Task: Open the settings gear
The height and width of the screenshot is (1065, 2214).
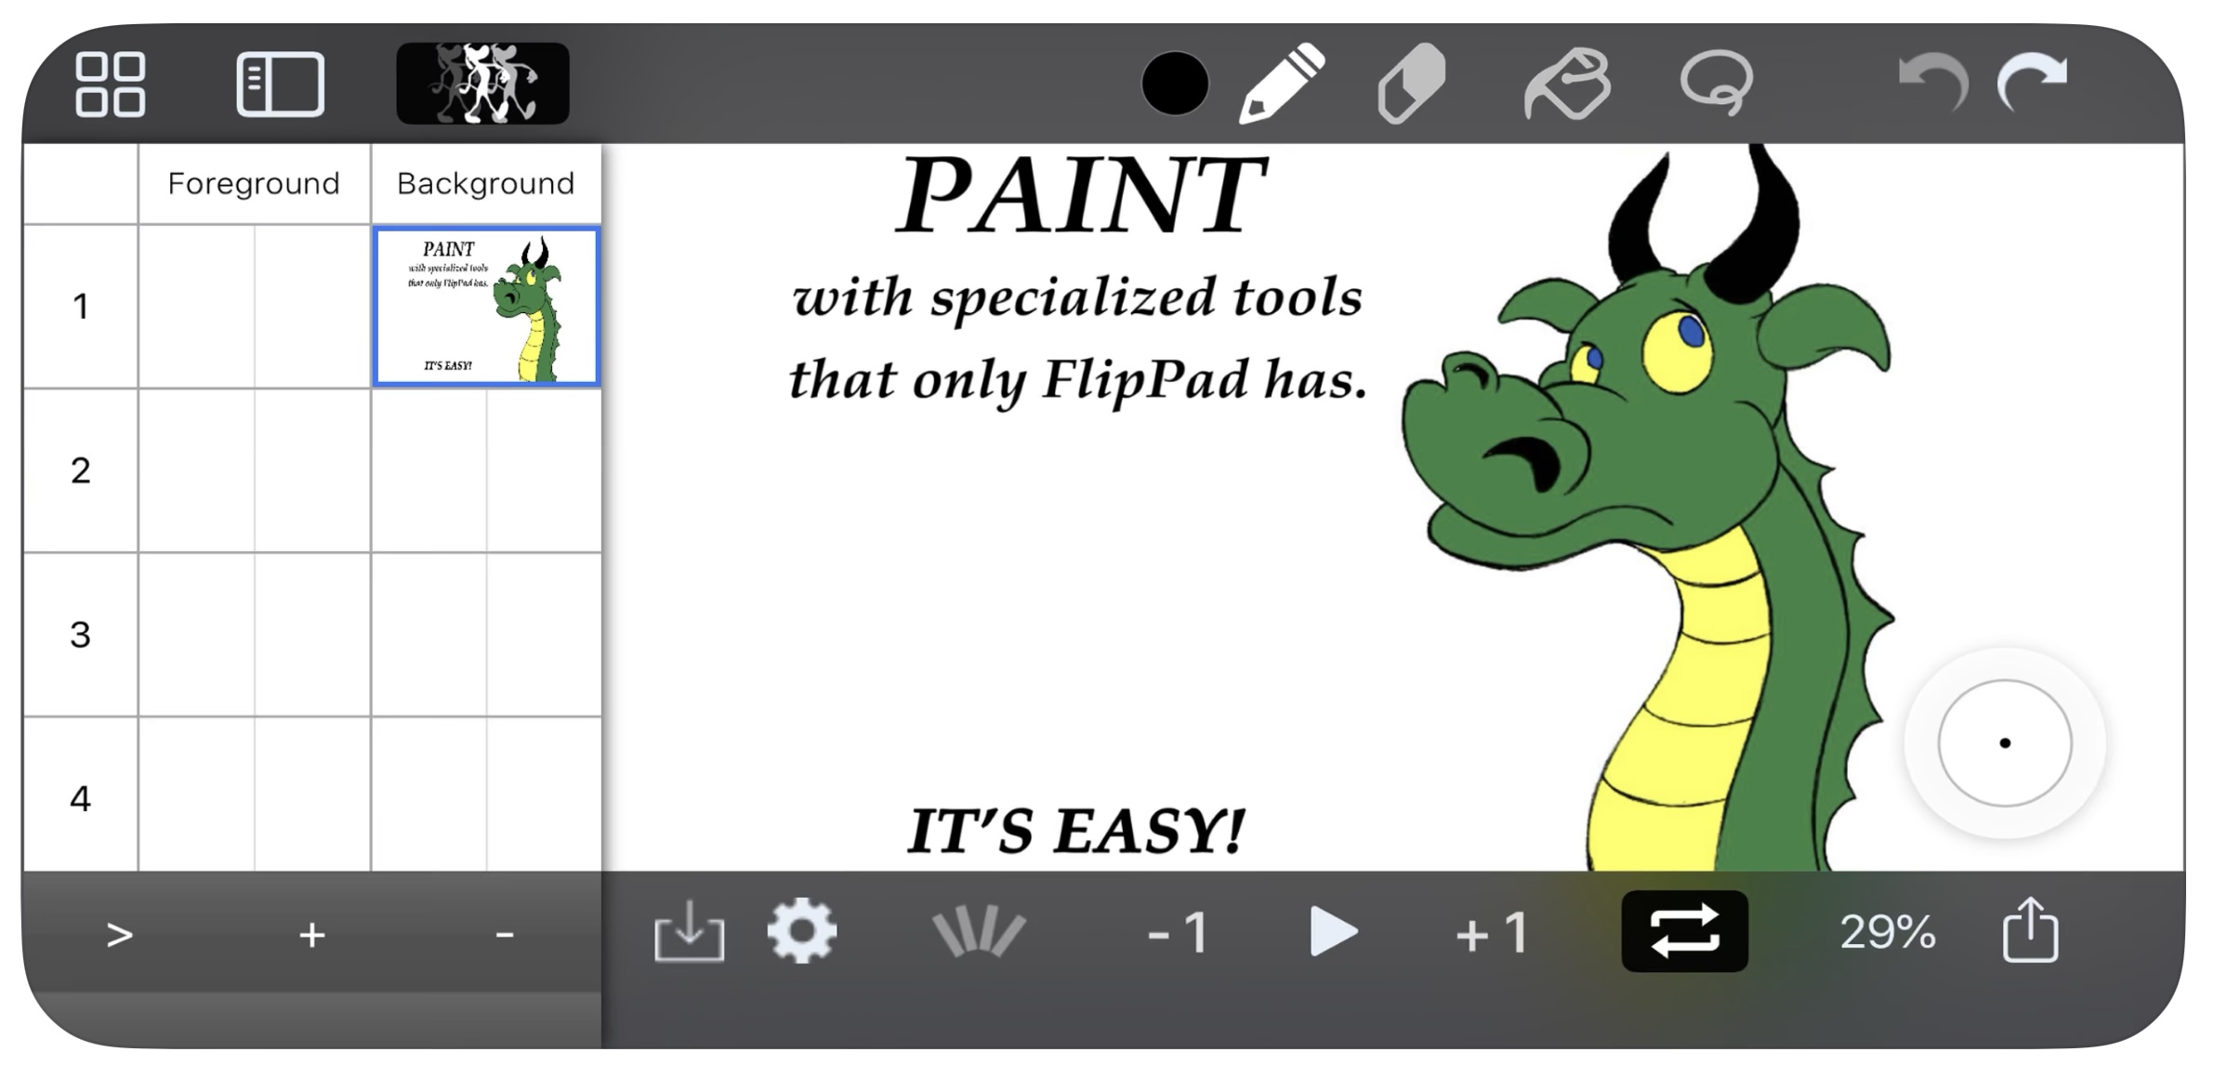Action: tap(802, 931)
